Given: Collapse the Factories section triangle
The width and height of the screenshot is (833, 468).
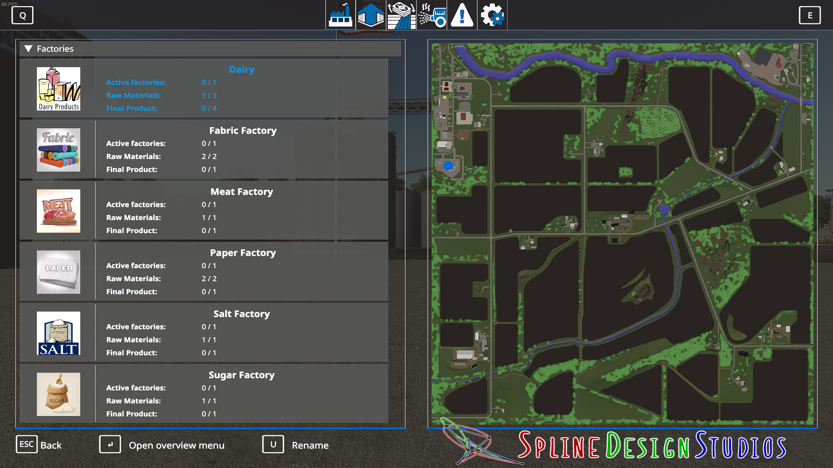Looking at the screenshot, I should (28, 49).
